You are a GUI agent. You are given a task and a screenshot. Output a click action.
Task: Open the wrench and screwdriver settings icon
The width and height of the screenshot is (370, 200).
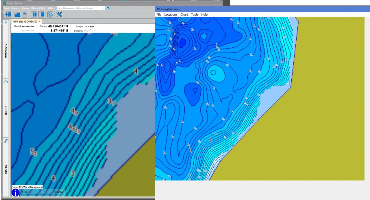[x=59, y=14]
